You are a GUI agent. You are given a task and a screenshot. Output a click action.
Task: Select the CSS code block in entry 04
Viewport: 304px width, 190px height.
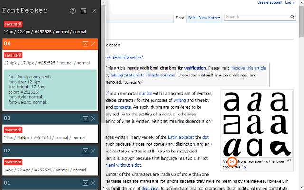click(x=50, y=90)
